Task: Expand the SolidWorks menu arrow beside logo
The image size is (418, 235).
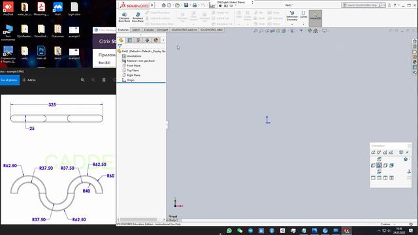Action: click(152, 5)
